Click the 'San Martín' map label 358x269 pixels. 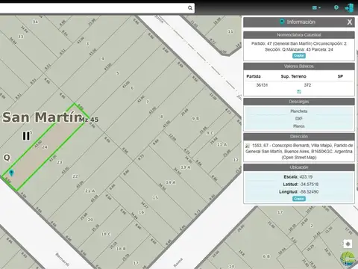pyautogui.click(x=42, y=117)
